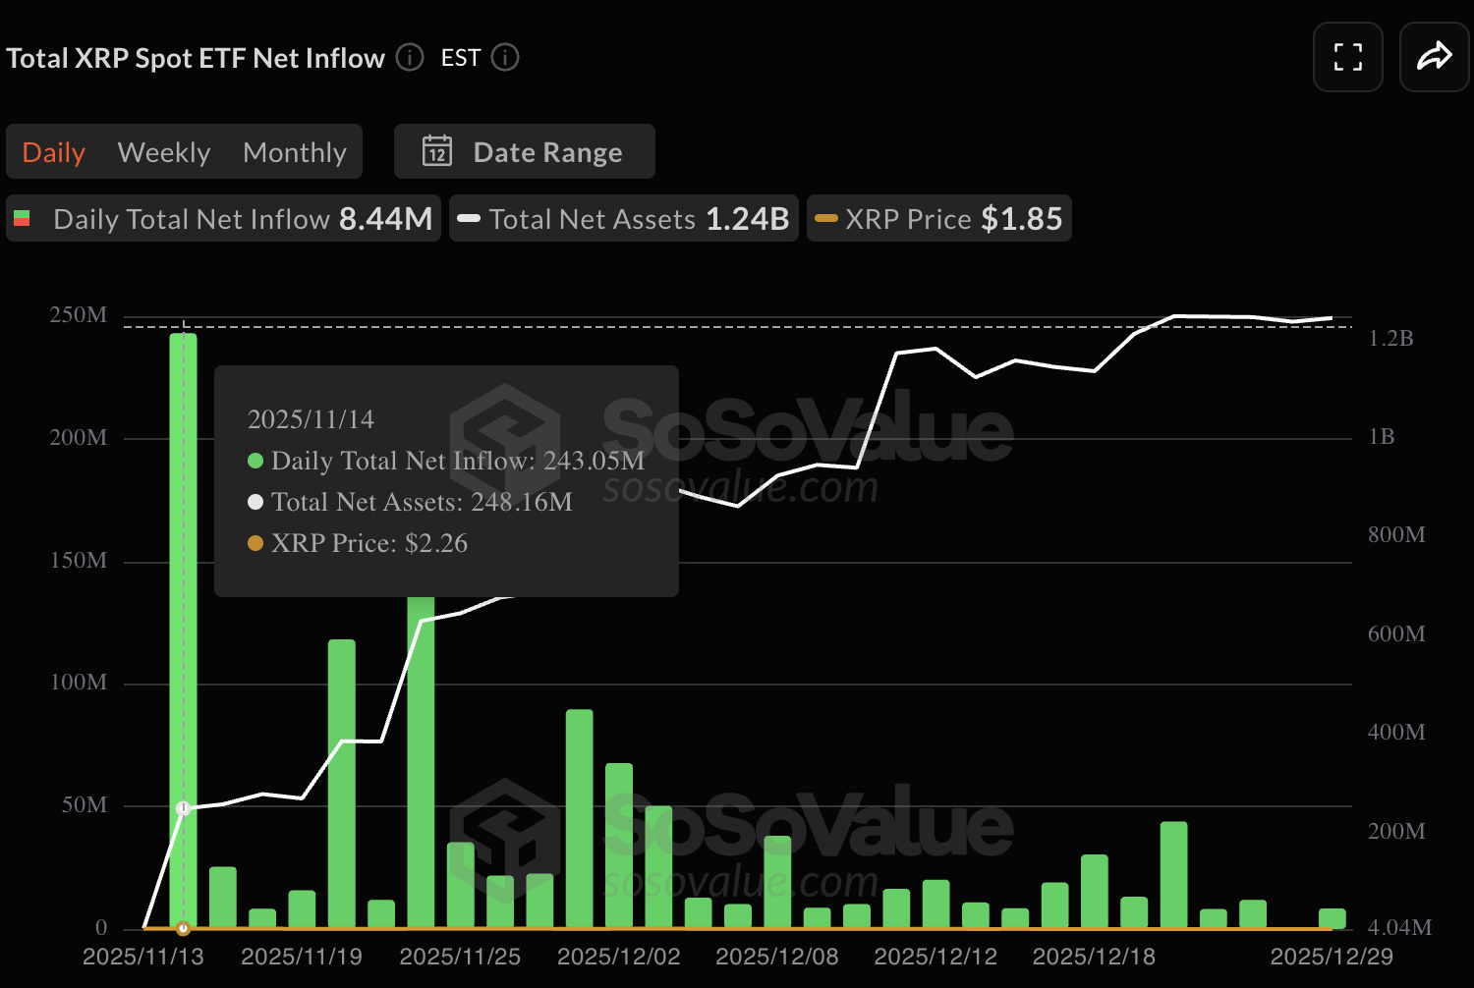Switch to the Monthly view

294,151
